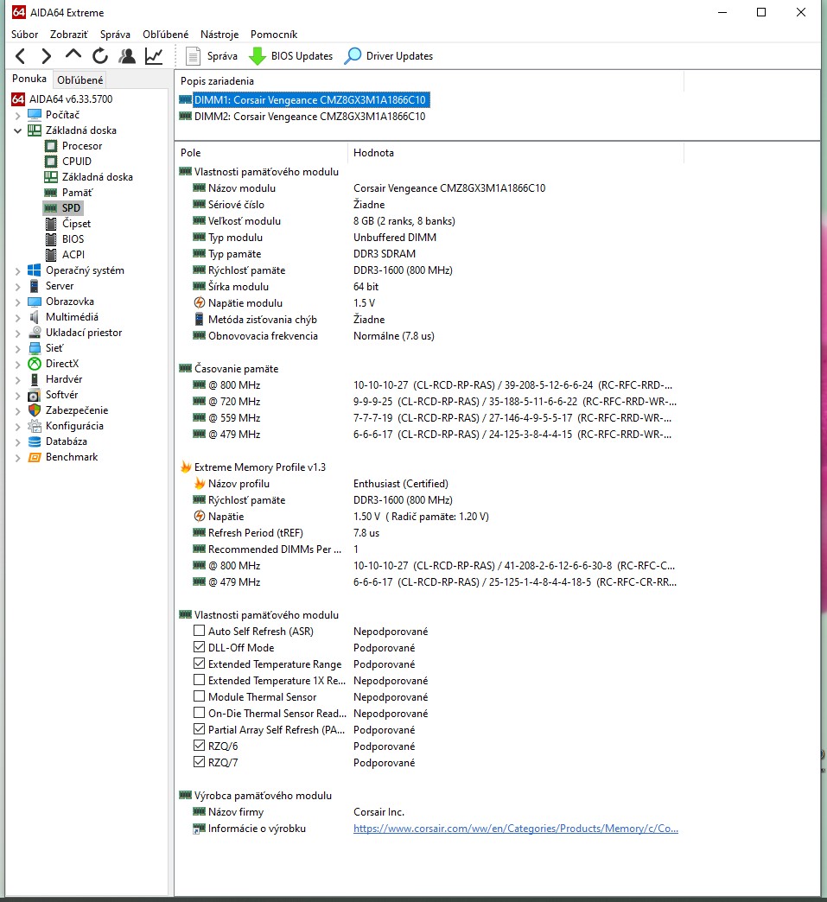Expand the Ukladací priestor node
This screenshot has height=902, width=827.
pos(17,333)
